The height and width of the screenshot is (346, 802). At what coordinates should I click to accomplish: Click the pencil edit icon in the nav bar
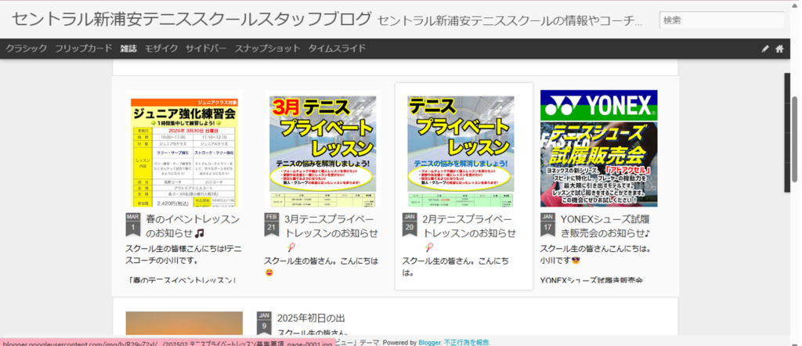tap(764, 49)
